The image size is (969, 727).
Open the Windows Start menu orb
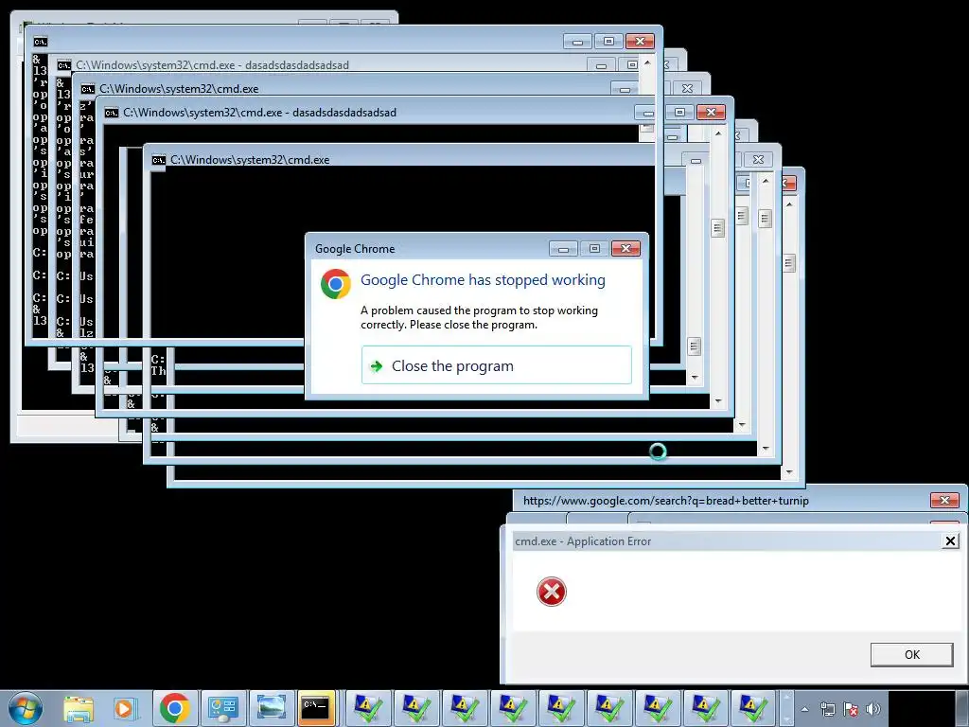point(25,708)
